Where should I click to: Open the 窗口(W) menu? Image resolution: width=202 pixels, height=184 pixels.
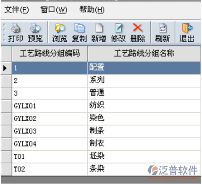pyautogui.click(x=54, y=10)
